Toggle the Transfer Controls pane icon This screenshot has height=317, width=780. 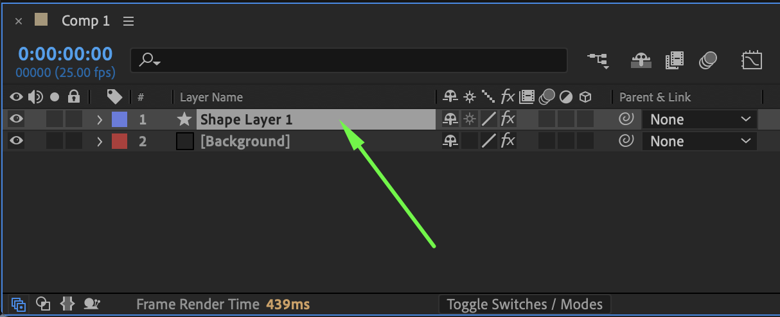43,304
